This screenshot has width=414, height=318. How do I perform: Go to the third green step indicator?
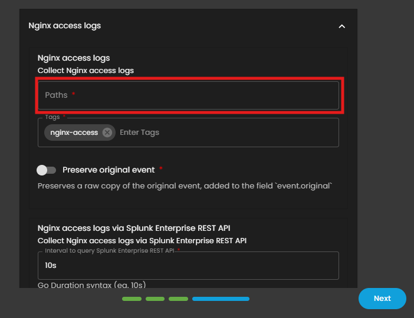pos(178,299)
